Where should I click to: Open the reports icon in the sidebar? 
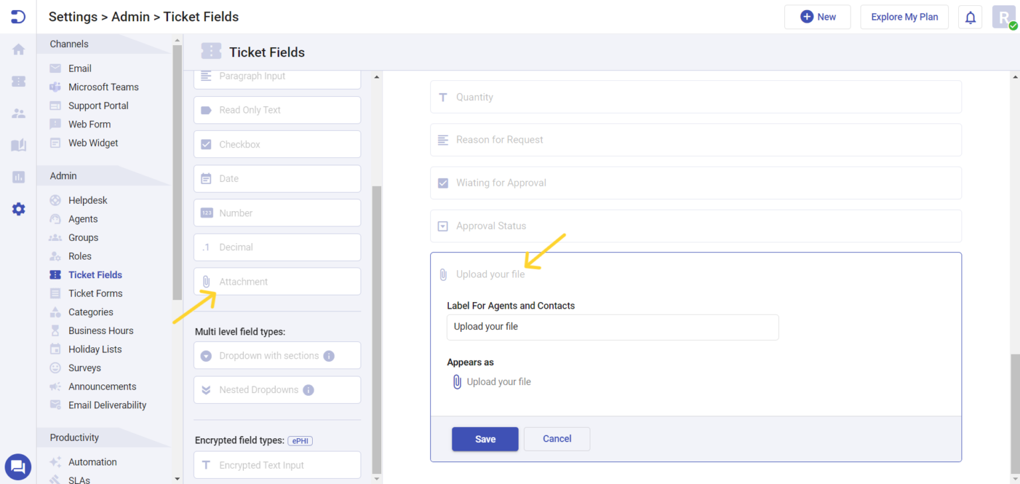tap(18, 177)
